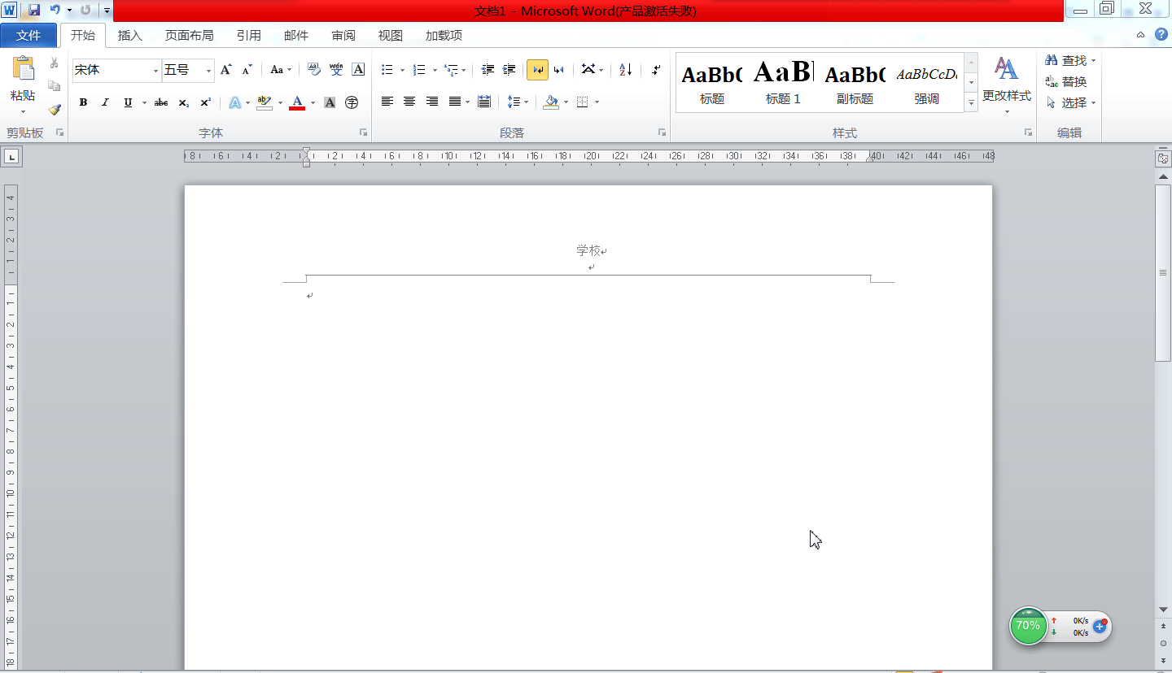
Task: Open the phonetic guide (wén) tool
Action: pyautogui.click(x=336, y=70)
